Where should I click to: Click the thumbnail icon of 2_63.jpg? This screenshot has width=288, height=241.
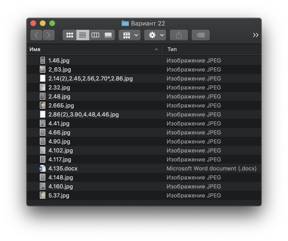pyautogui.click(x=43, y=69)
